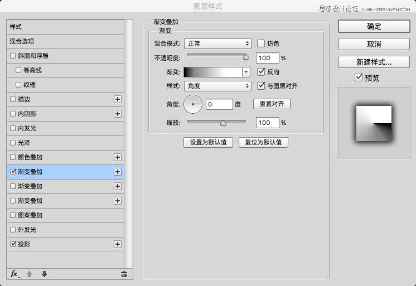
Task: Select 外发光 effect row
Action: pyautogui.click(x=65, y=230)
